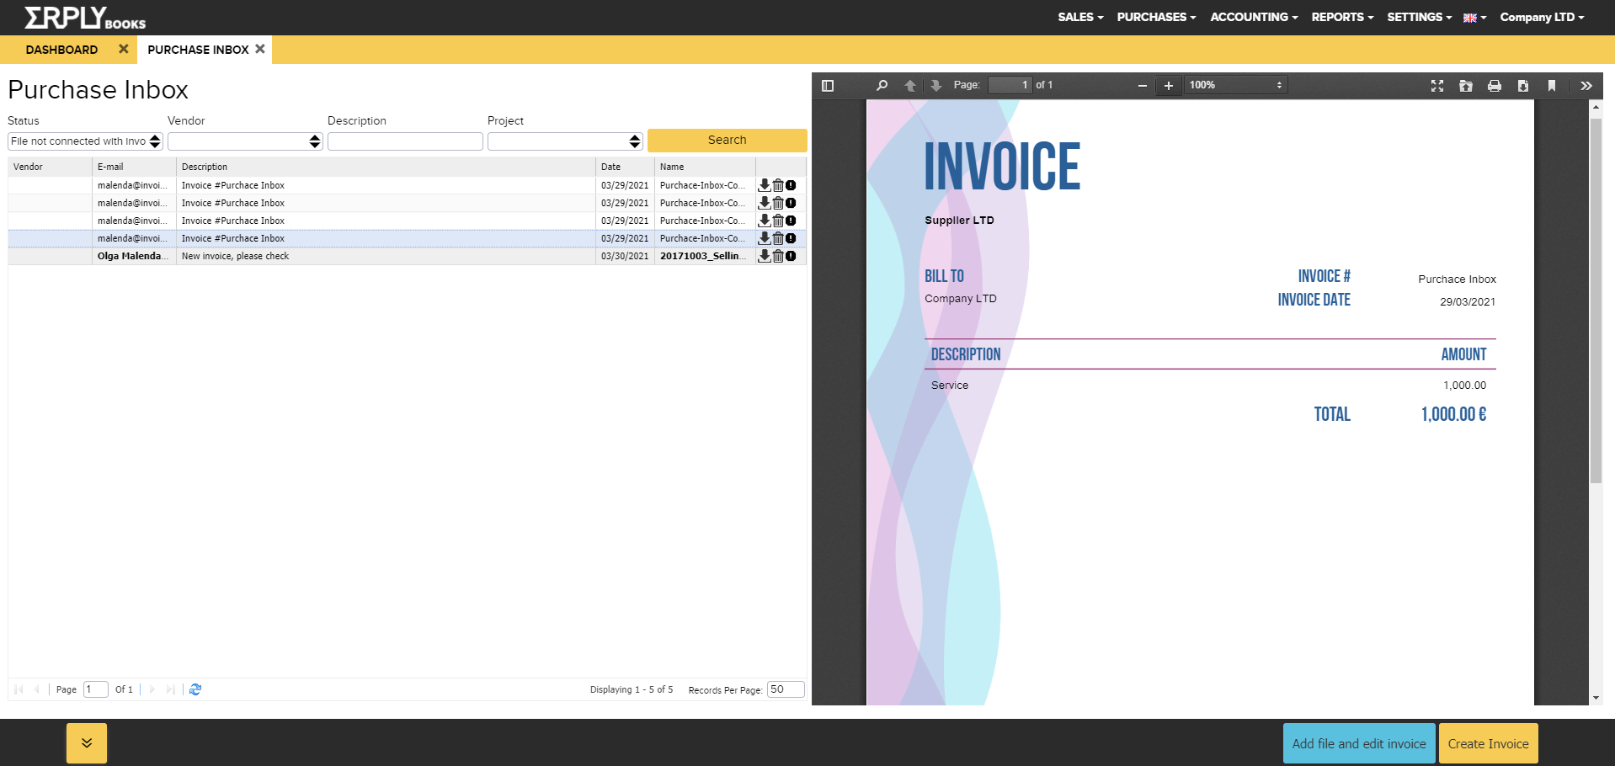Click the alert icon on second row
This screenshot has width=1615, height=766.
point(791,203)
